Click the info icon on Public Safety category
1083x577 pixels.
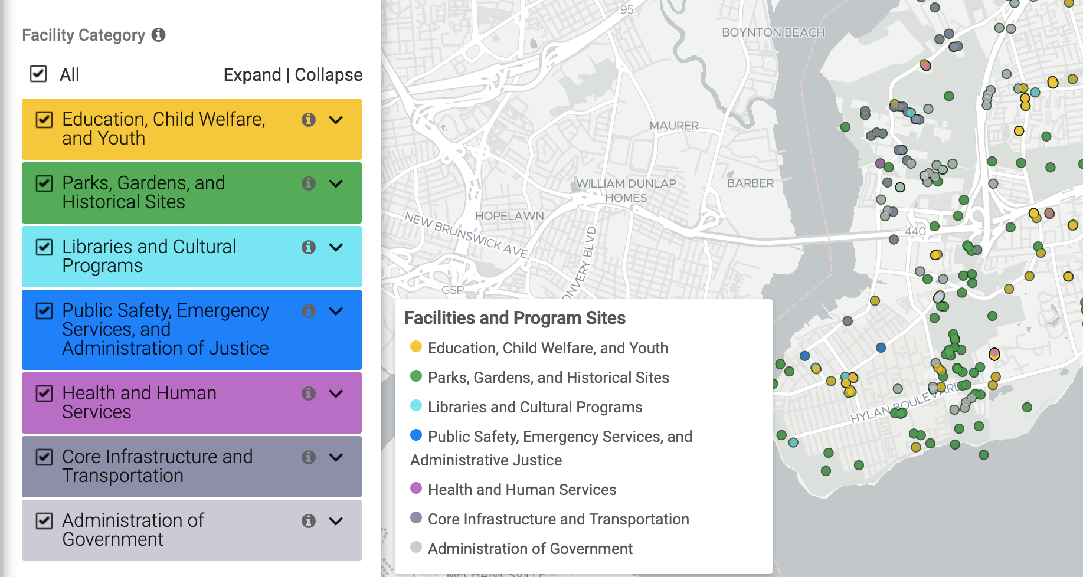pyautogui.click(x=308, y=311)
